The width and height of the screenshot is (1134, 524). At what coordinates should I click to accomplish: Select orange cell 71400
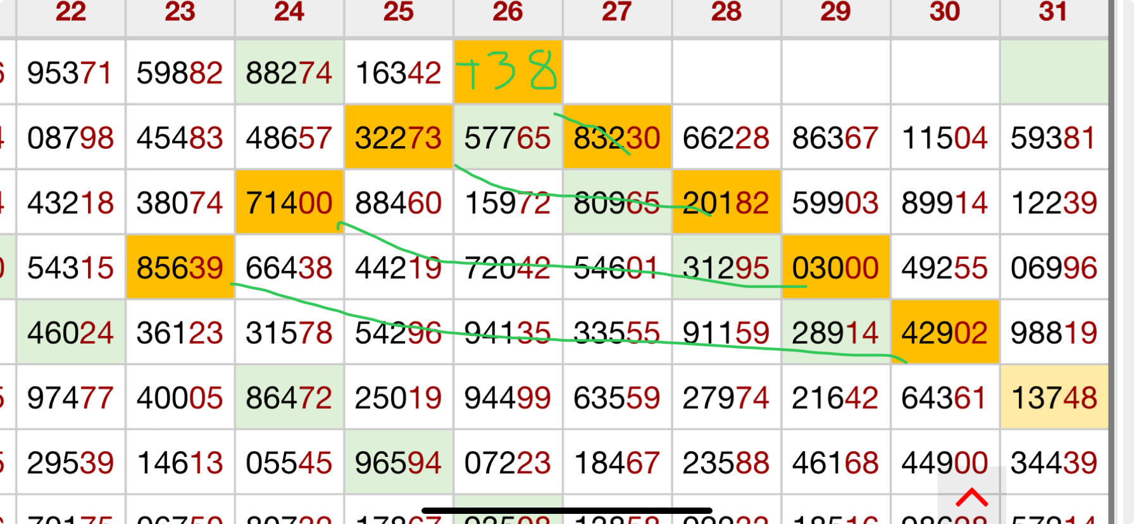coord(289,203)
